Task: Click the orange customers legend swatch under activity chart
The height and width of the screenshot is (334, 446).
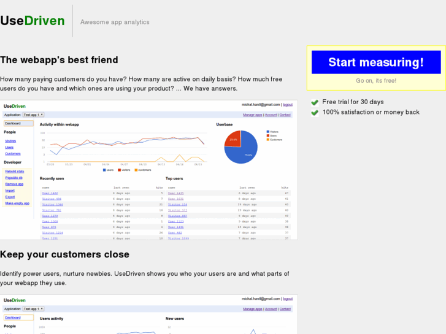Action: pyautogui.click(x=136, y=170)
